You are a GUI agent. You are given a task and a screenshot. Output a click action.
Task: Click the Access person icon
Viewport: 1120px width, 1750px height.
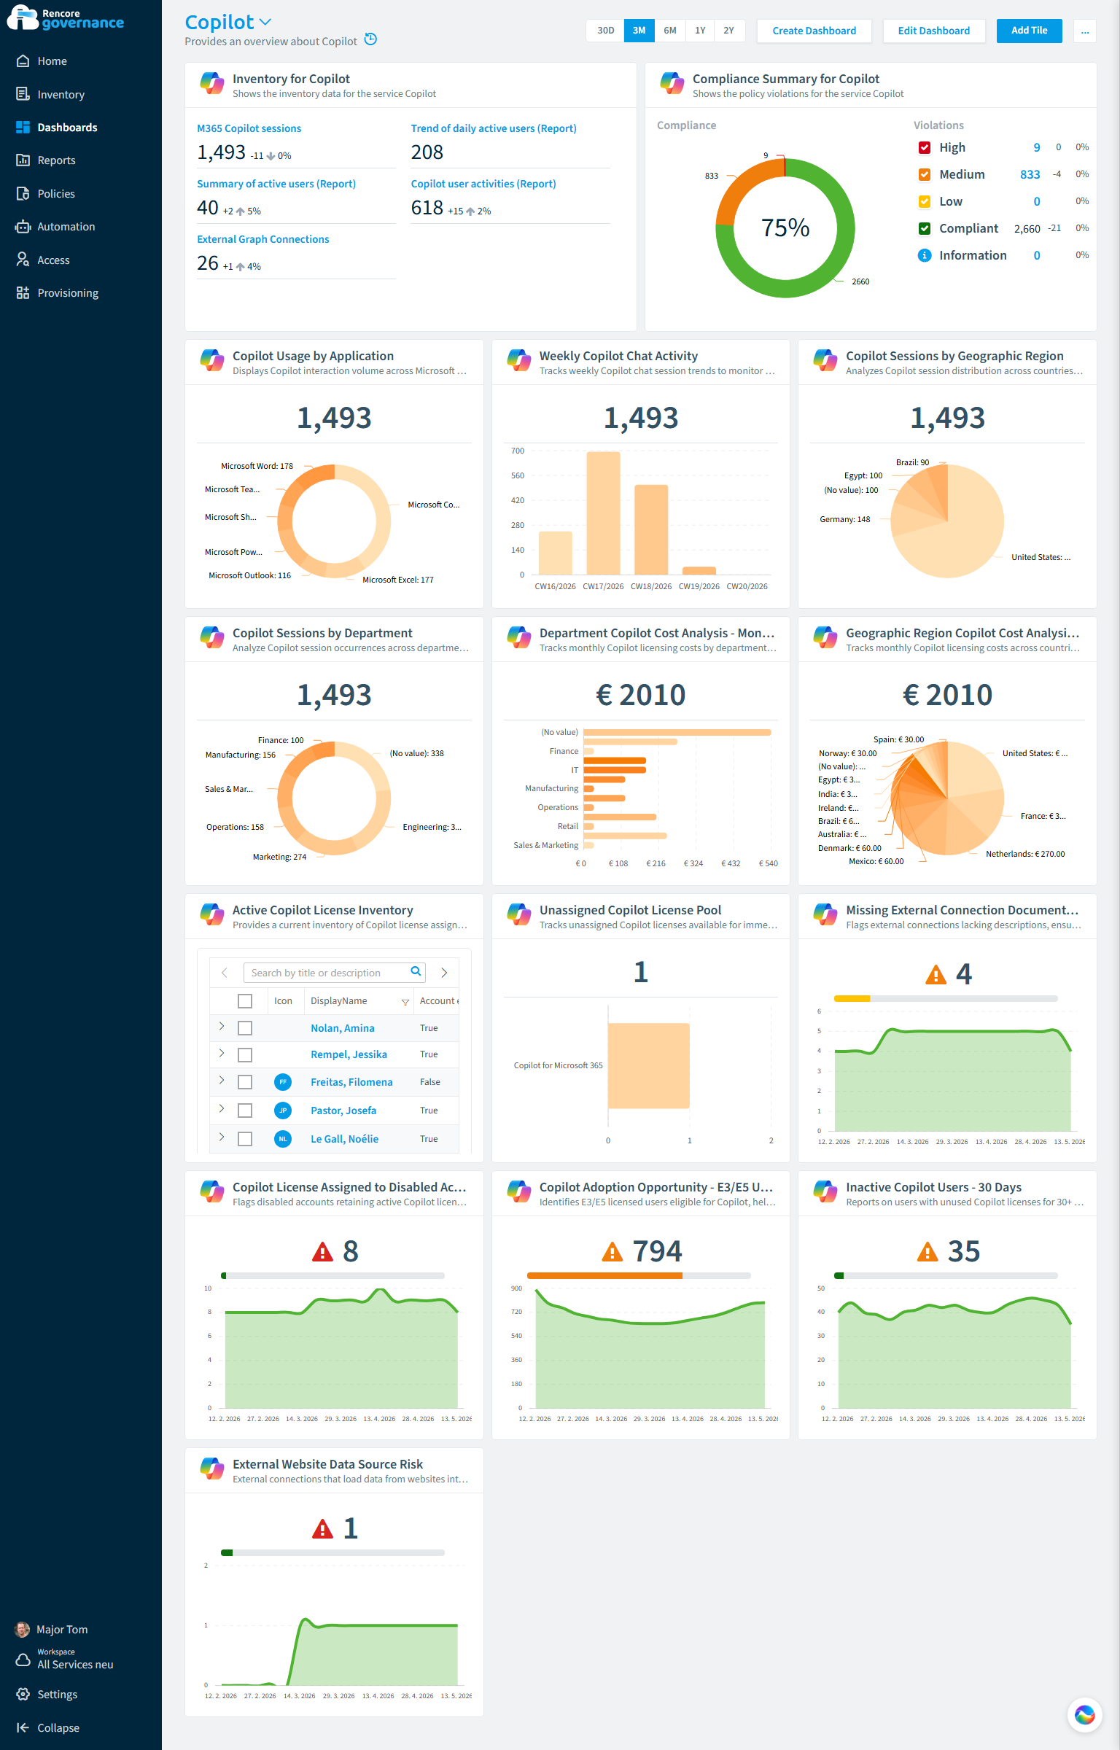[x=23, y=260]
